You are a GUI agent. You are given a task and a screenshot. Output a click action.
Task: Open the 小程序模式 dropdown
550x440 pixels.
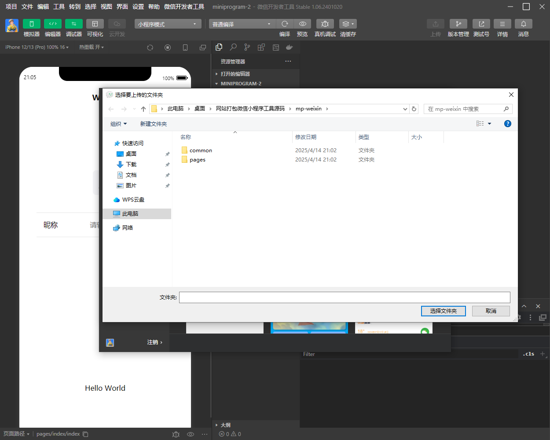[168, 24]
